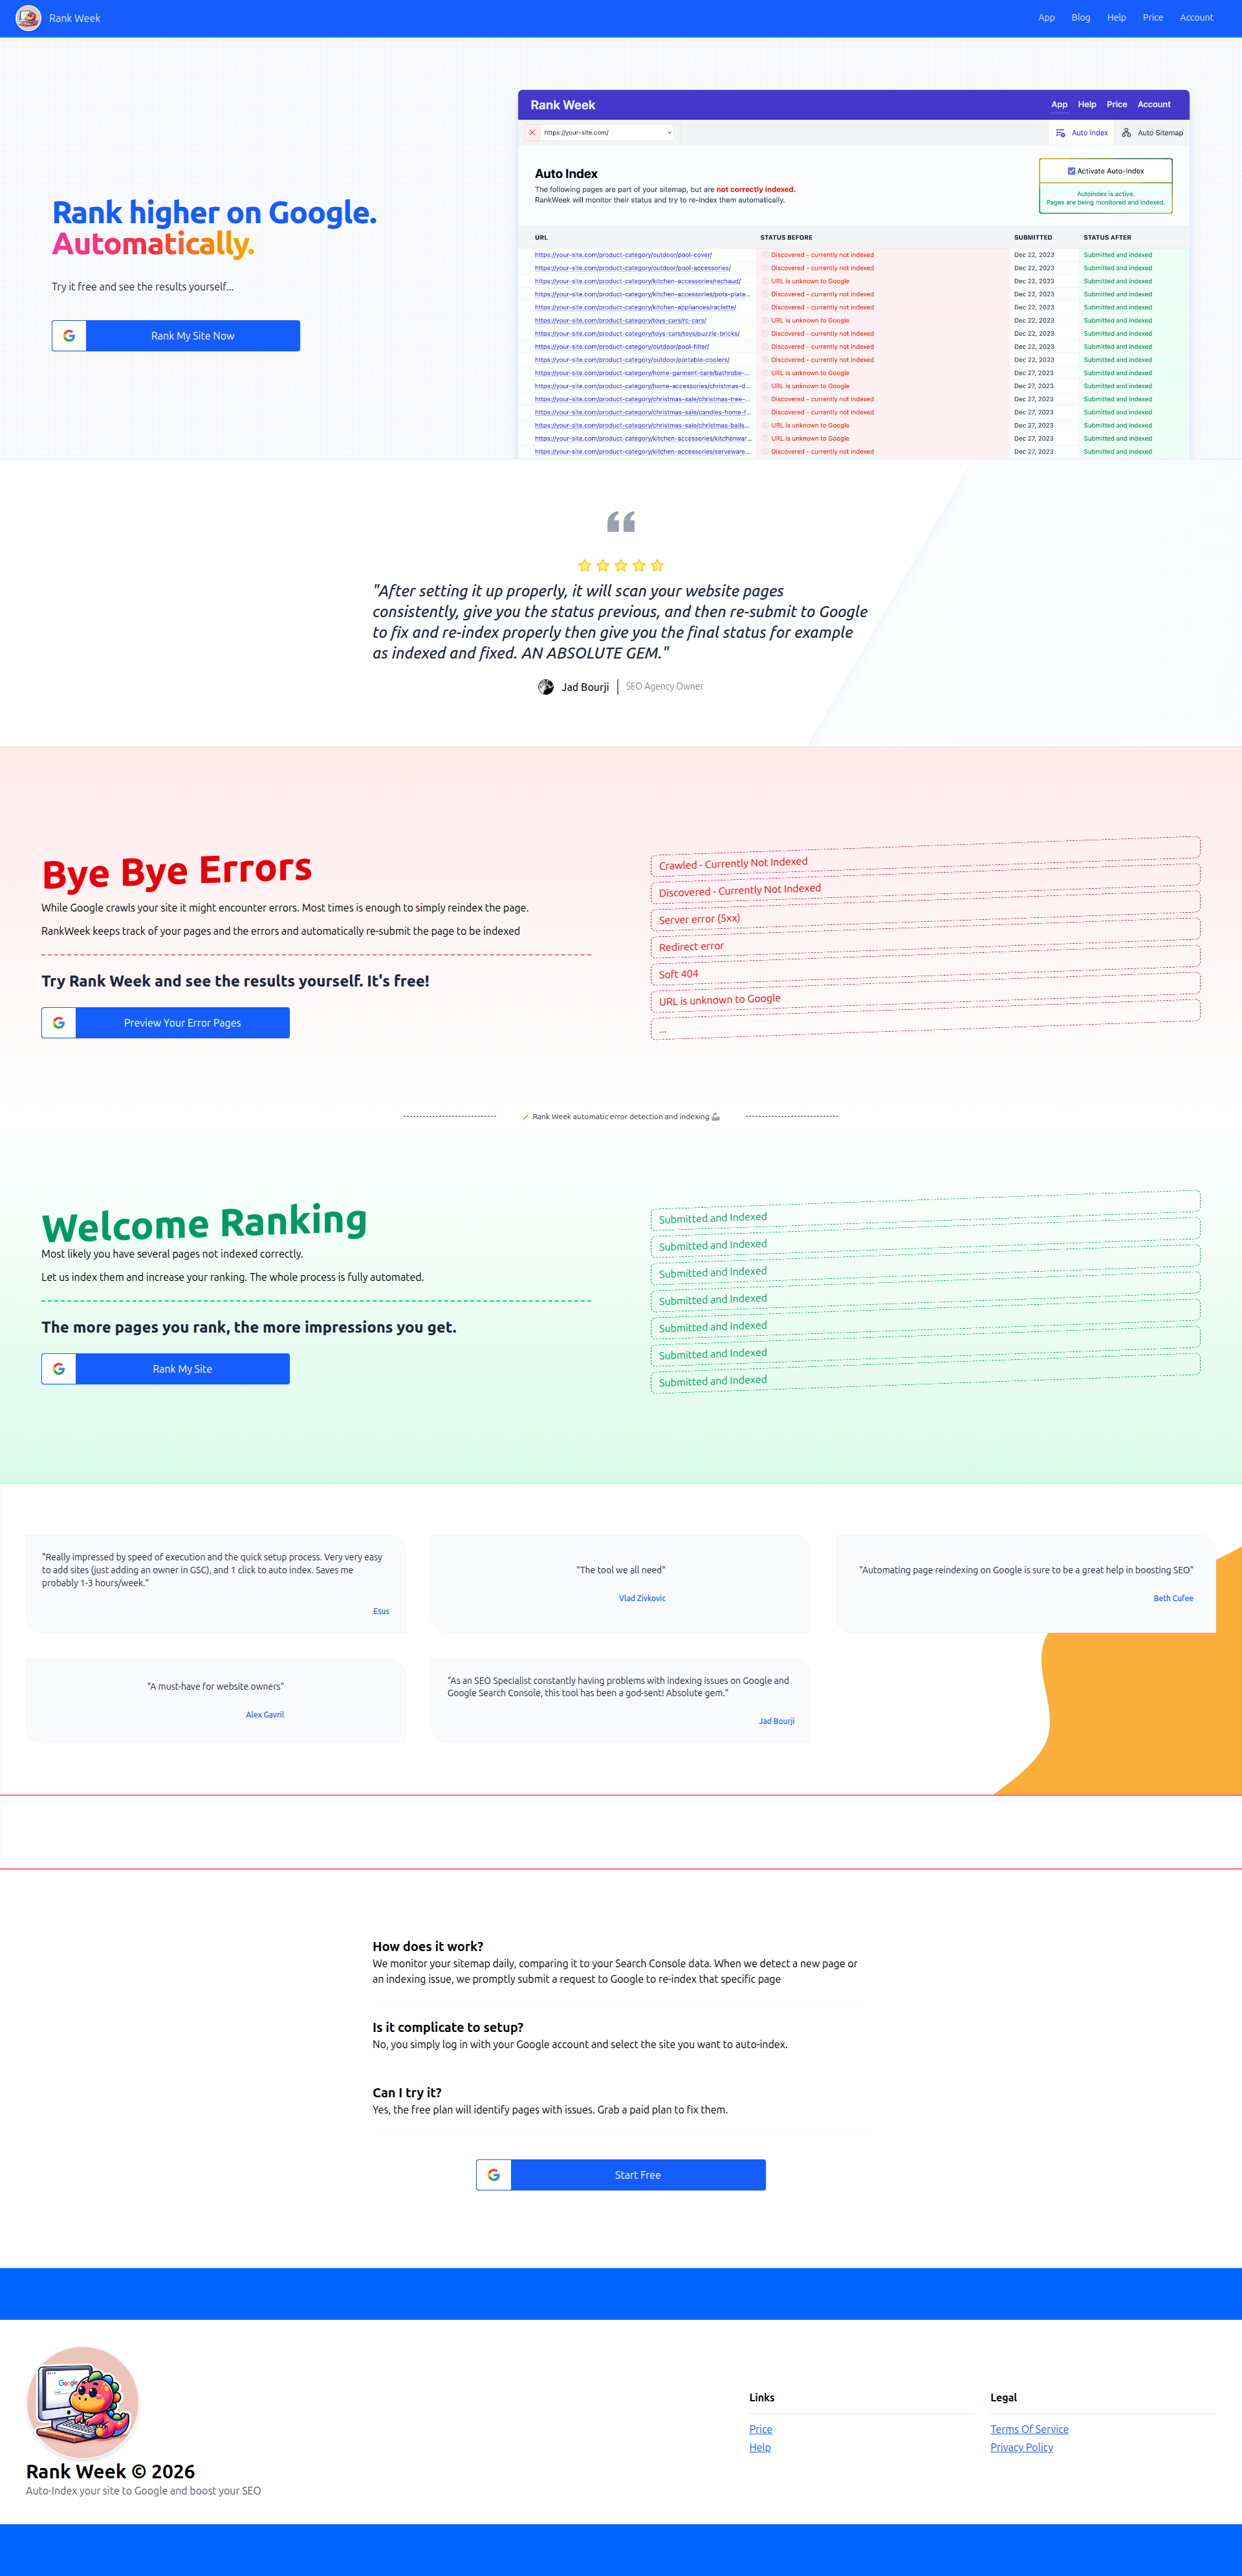Open Price in the top navigation
Image resolution: width=1242 pixels, height=2576 pixels.
(1152, 18)
